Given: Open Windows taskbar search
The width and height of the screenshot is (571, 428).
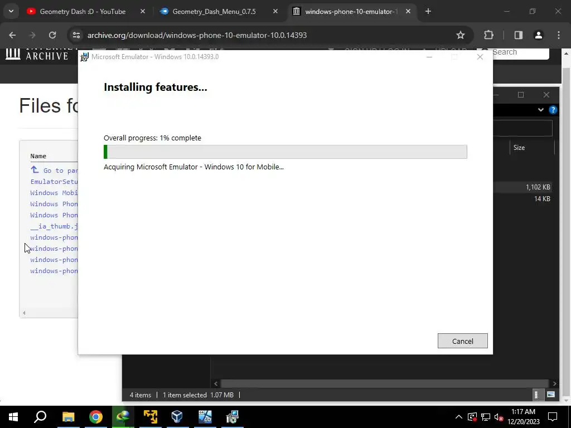Looking at the screenshot, I should pyautogui.click(x=40, y=417).
